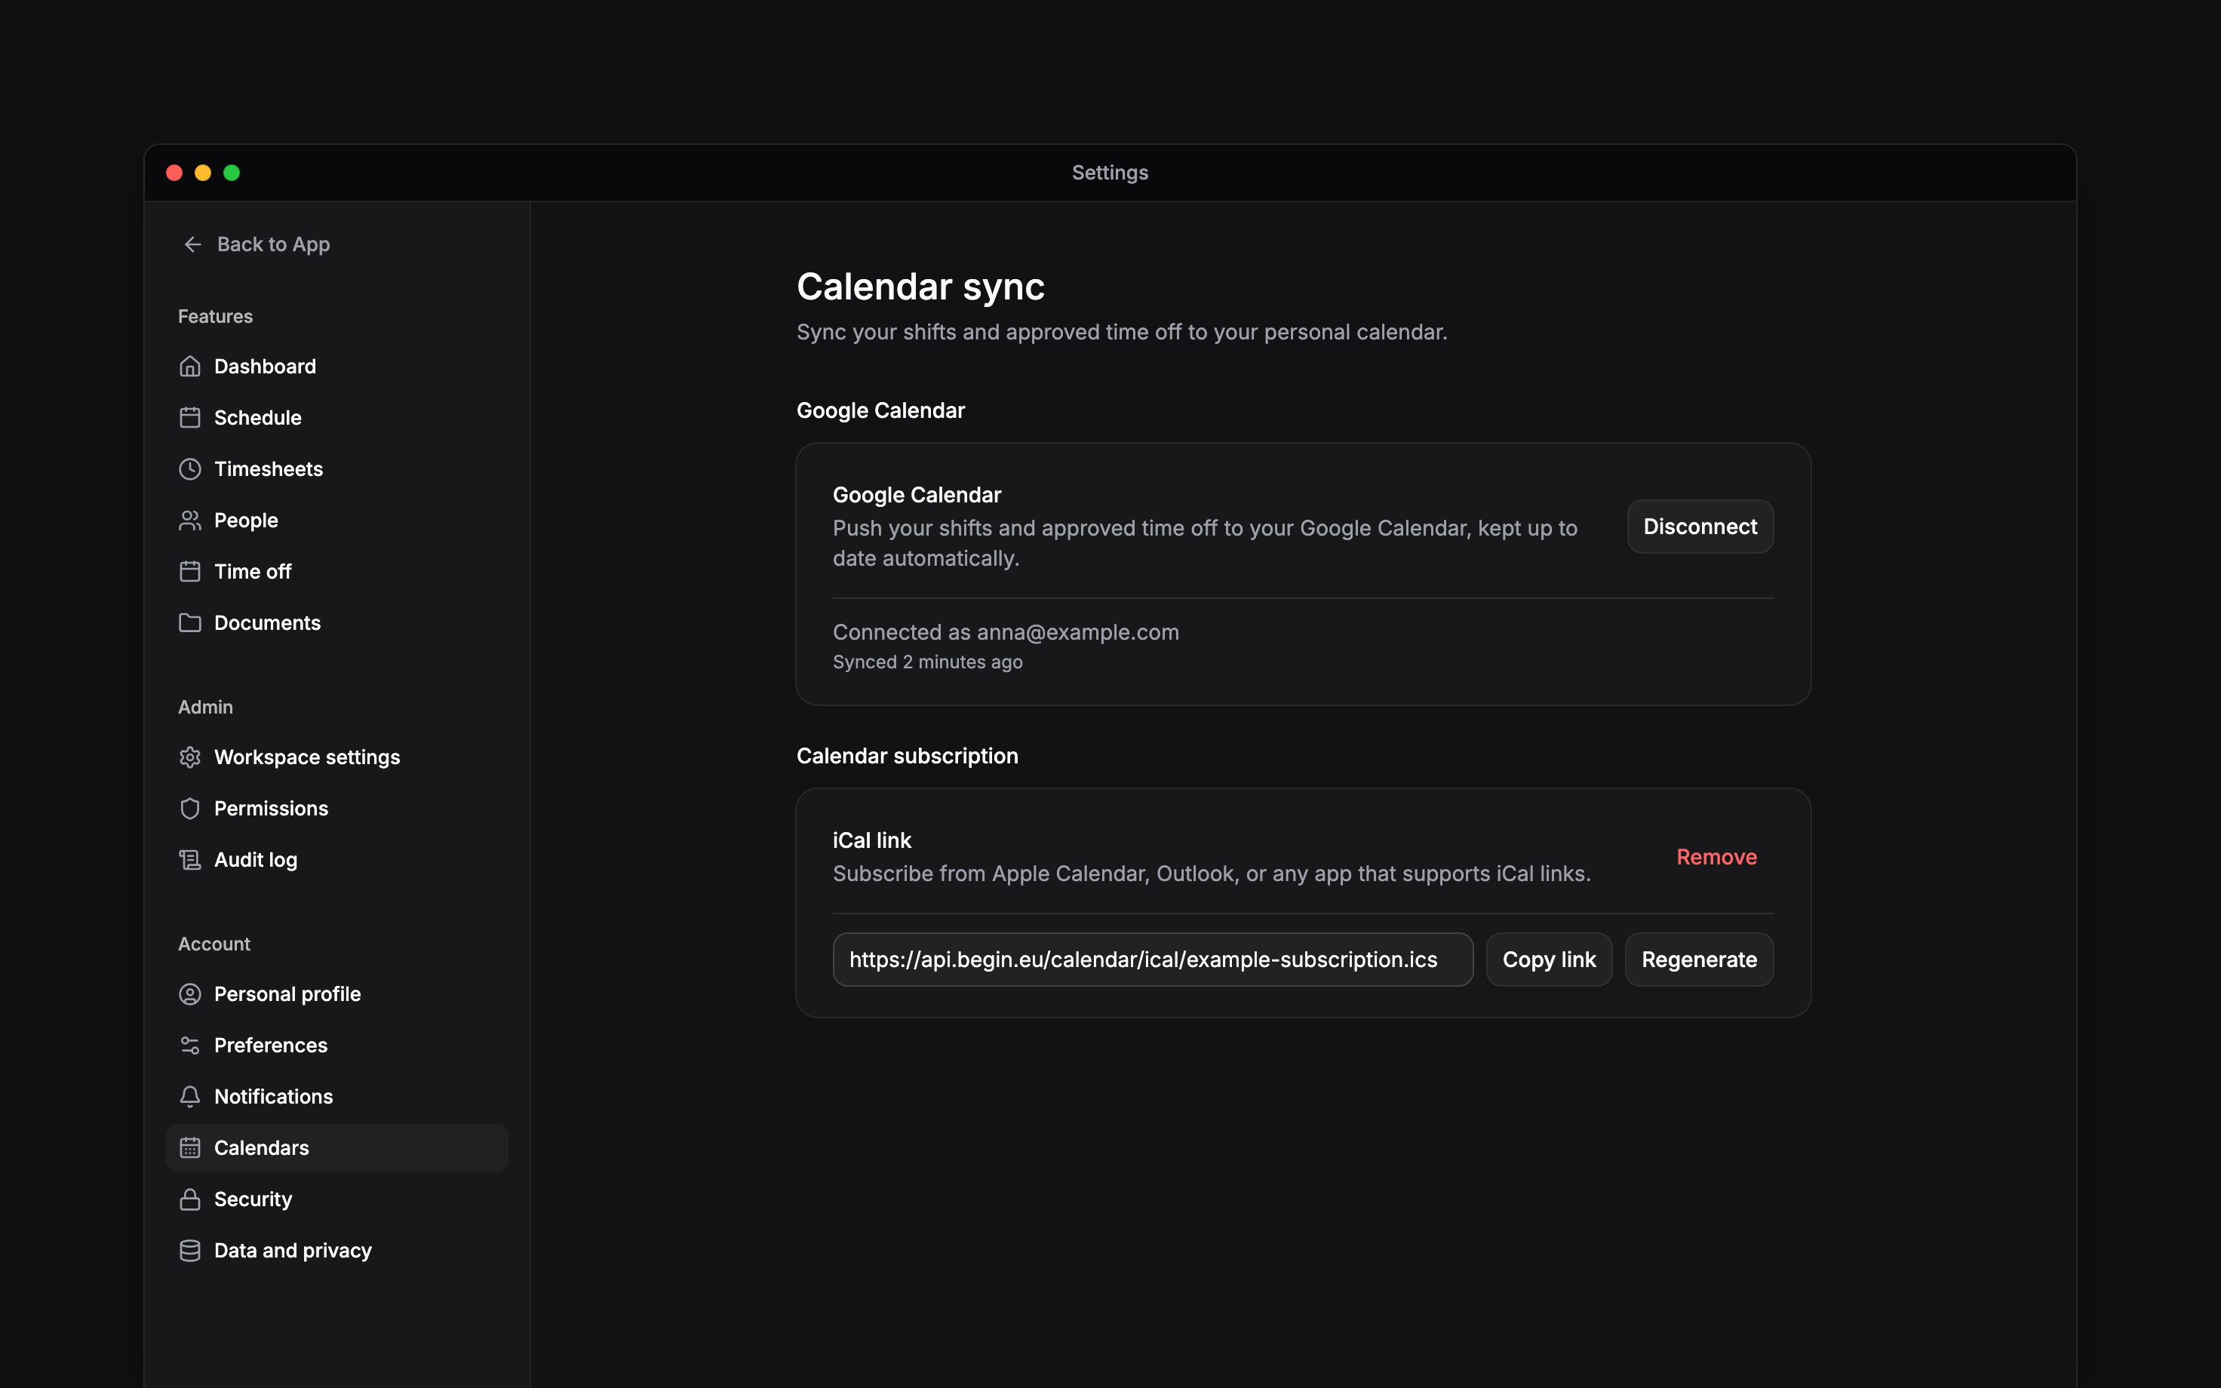The height and width of the screenshot is (1388, 2221).
Task: Click the 'Admin' sidebar section label
Action: click(206, 708)
